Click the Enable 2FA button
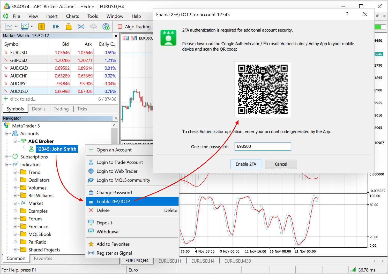The image size is (388, 274). click(x=246, y=164)
